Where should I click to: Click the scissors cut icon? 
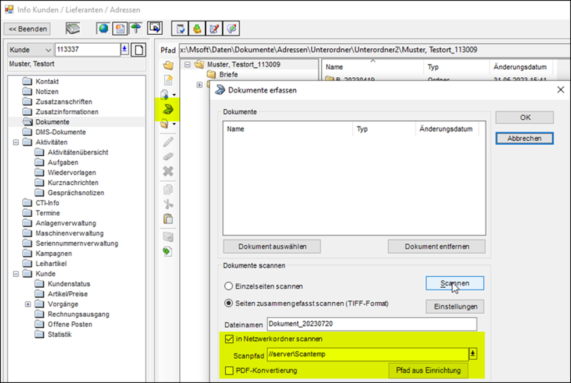(168, 204)
